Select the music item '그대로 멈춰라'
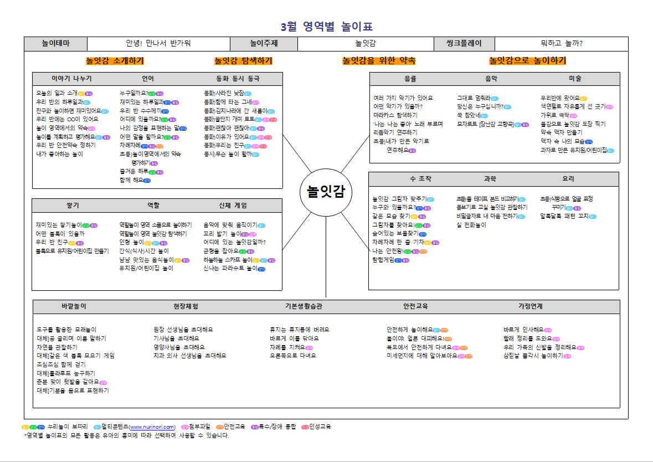Screen dimensions: 653x462 pos(474,98)
